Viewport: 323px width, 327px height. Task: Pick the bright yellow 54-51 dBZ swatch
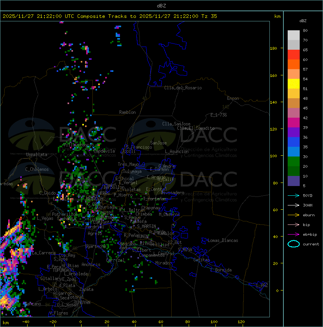click(x=293, y=84)
